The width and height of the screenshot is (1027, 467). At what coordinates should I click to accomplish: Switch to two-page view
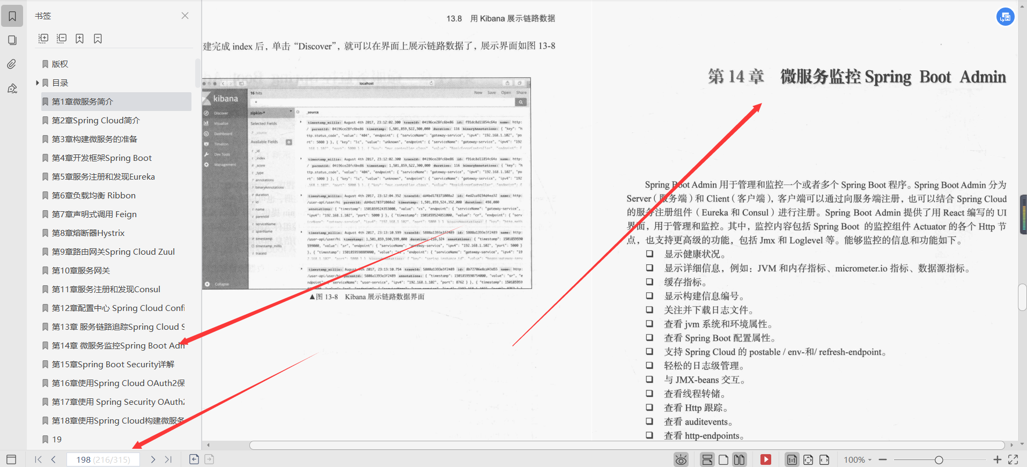tap(740, 459)
